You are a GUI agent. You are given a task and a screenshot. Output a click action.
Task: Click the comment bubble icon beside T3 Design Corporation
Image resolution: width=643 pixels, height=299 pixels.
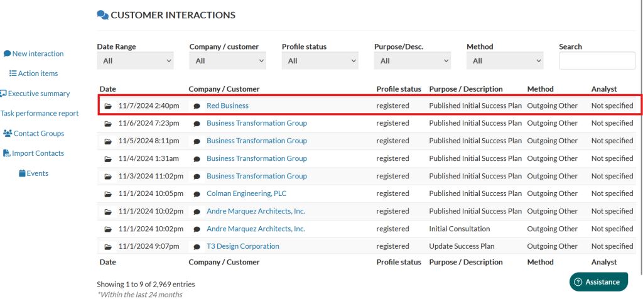tap(197, 247)
